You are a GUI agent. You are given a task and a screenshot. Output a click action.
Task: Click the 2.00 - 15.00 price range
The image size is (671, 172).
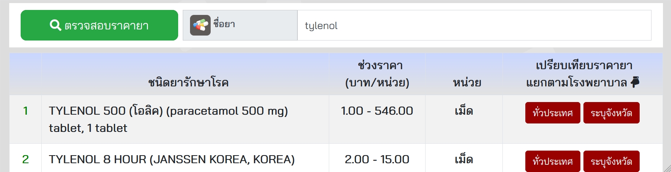pos(377,159)
